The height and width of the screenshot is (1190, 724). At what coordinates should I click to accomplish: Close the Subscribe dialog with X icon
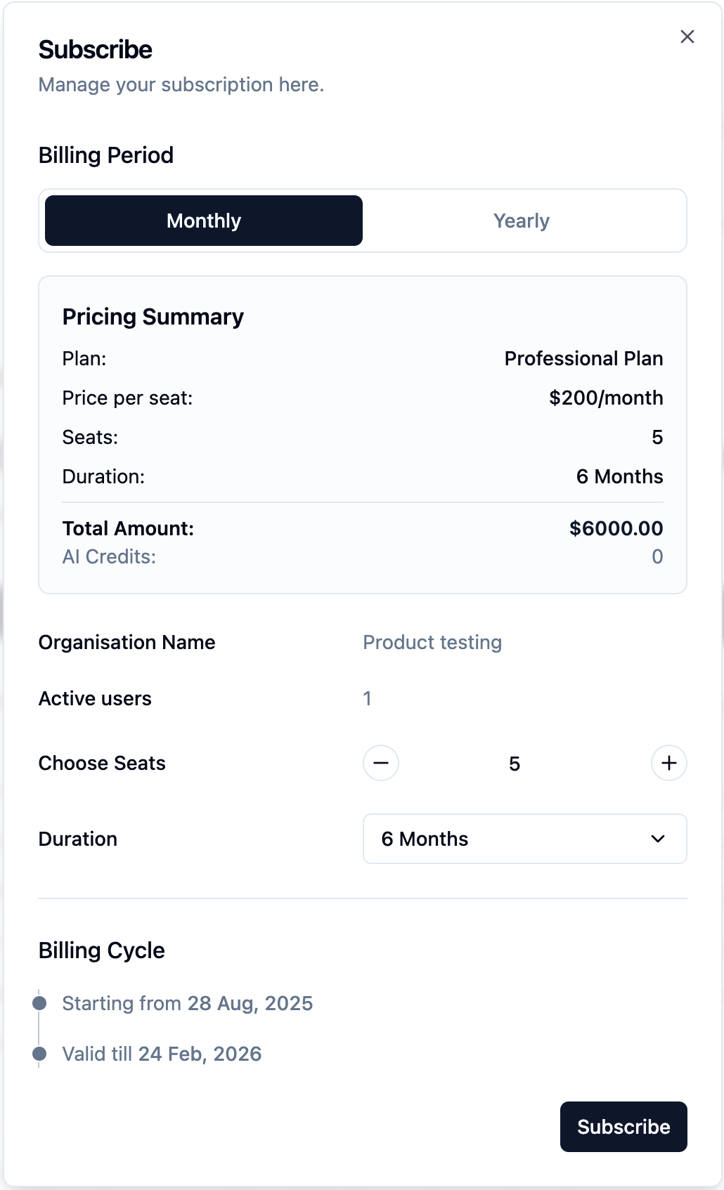click(x=687, y=37)
